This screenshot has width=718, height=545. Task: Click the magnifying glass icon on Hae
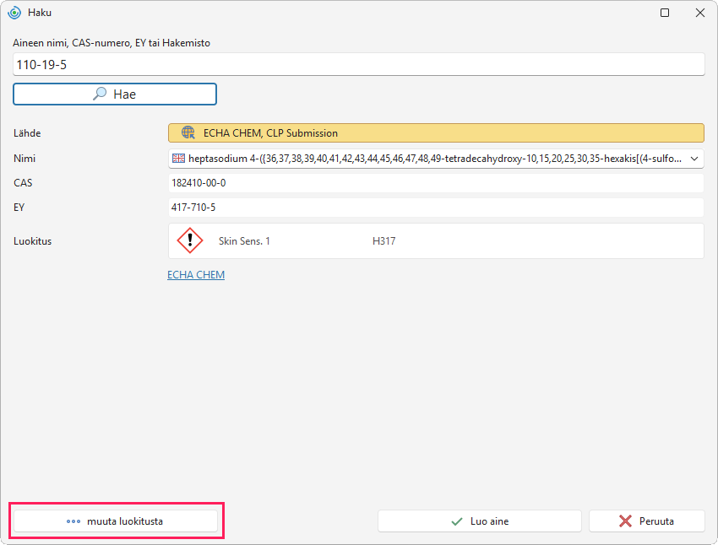click(100, 94)
